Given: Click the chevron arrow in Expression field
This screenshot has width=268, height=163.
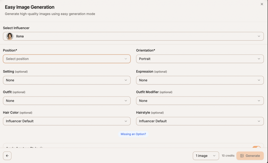Looking at the screenshot, I should (x=259, y=80).
